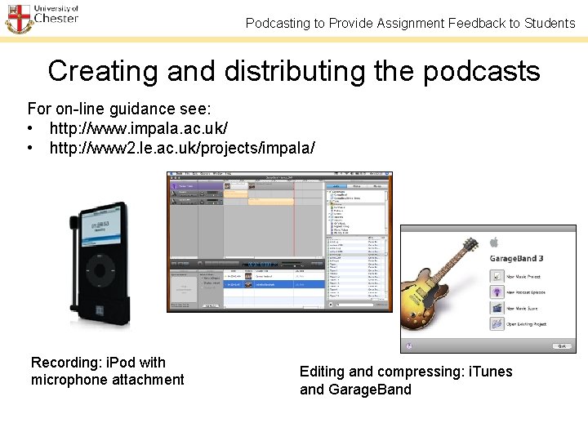The height and width of the screenshot is (441, 588).
Task: Switch to the Movies tab in media browser
Action: coord(377,186)
